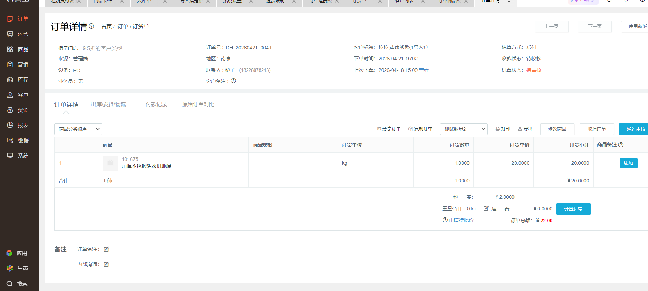This screenshot has height=291, width=648.
Task: Open 应用 apps in the sidebar
Action: coord(17,253)
